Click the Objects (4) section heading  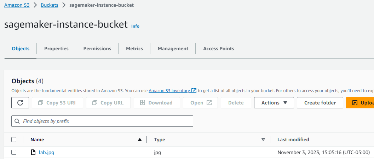click(x=28, y=81)
